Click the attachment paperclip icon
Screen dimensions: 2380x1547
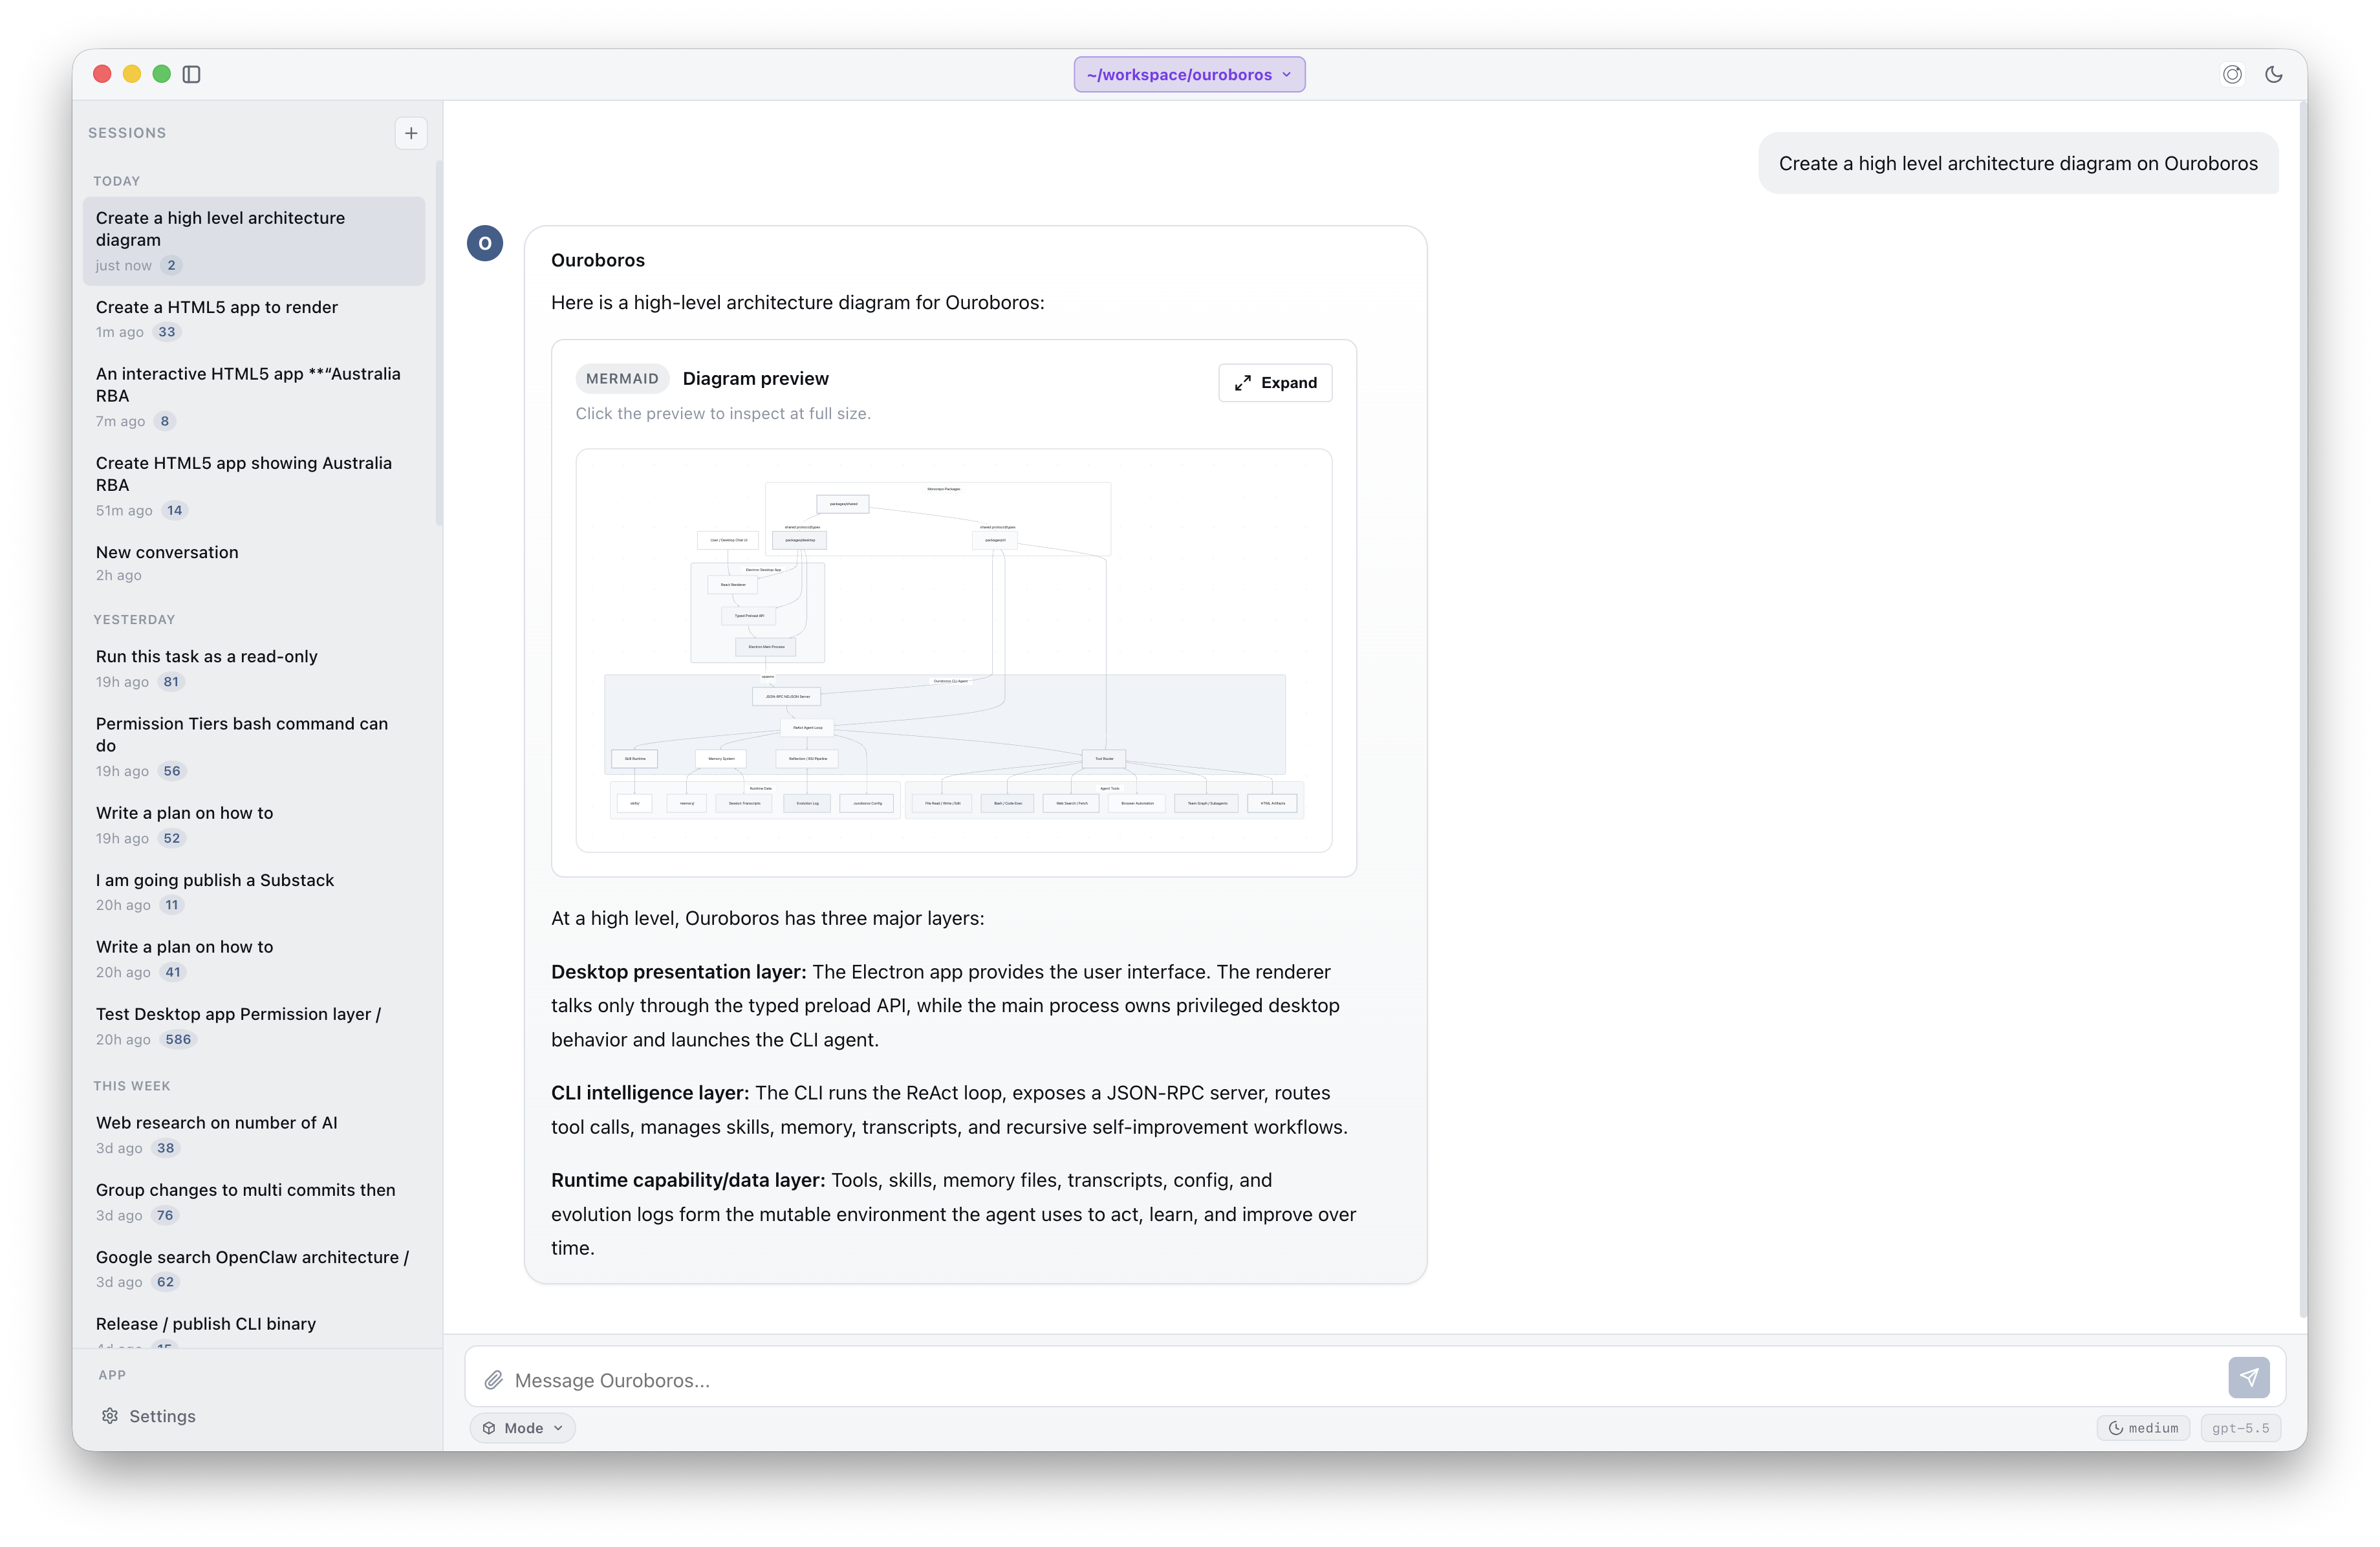point(493,1380)
